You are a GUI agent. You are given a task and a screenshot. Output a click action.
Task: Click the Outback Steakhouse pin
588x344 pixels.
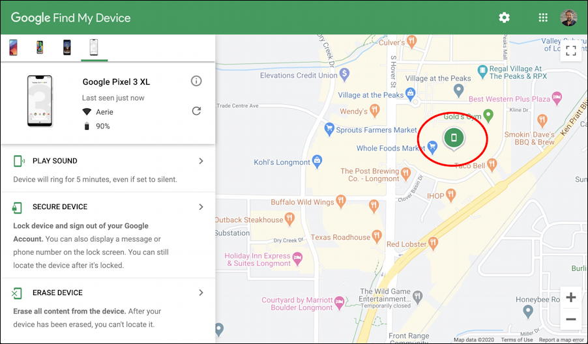(289, 219)
